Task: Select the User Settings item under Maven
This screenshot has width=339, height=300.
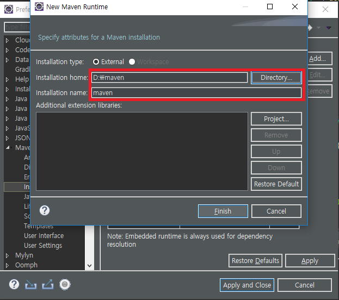Action: [43, 246]
